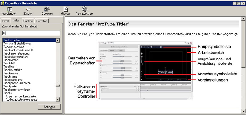The image size is (246, 115).
Task: Switch to the Inhalt tab
Action: pyautogui.click(x=6, y=21)
